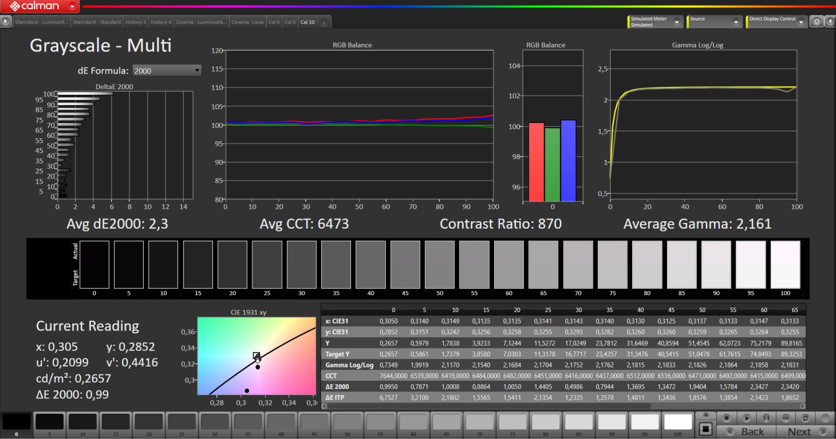Image resolution: width=836 pixels, height=439 pixels.
Task: Click the refresh cycle arrows icon
Action: pyautogui.click(x=806, y=418)
